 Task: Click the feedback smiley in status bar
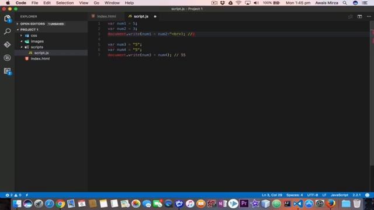coord(368,195)
